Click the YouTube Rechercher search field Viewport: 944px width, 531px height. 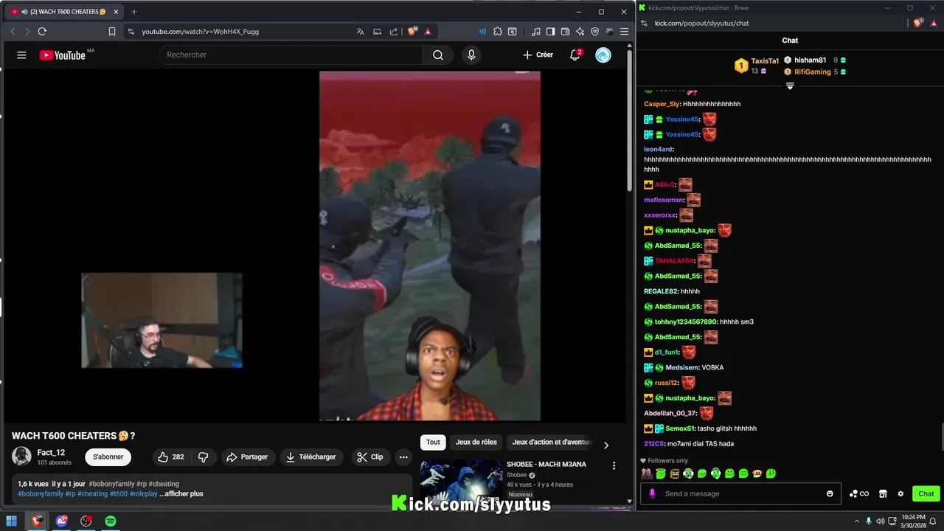pyautogui.click(x=291, y=55)
